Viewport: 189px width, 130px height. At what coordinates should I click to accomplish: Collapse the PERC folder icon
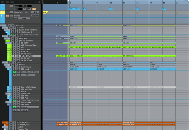pos(5,36)
